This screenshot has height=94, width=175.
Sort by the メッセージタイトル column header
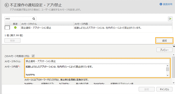[47, 24]
